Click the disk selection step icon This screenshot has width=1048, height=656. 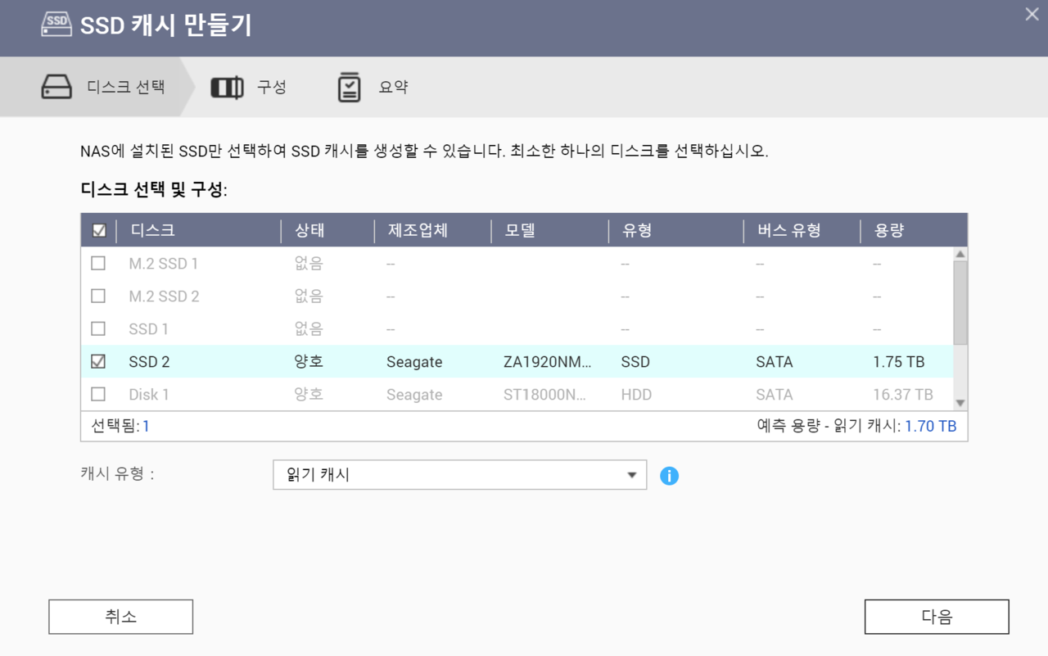pos(56,87)
